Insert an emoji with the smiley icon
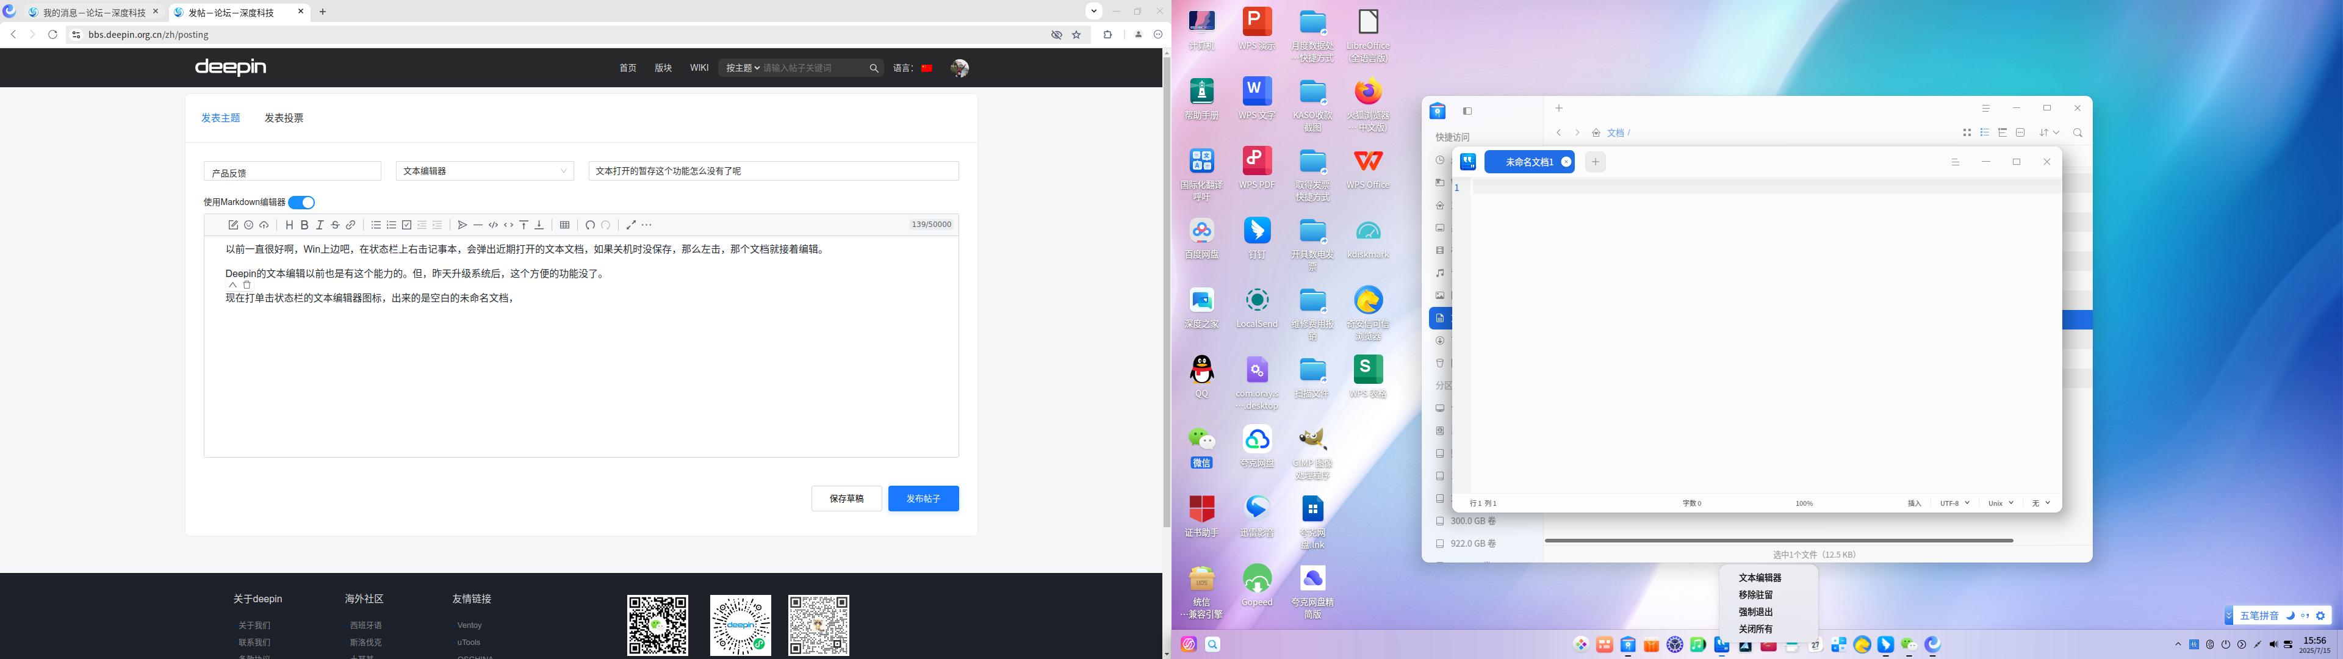Image resolution: width=2343 pixels, height=659 pixels. [248, 225]
